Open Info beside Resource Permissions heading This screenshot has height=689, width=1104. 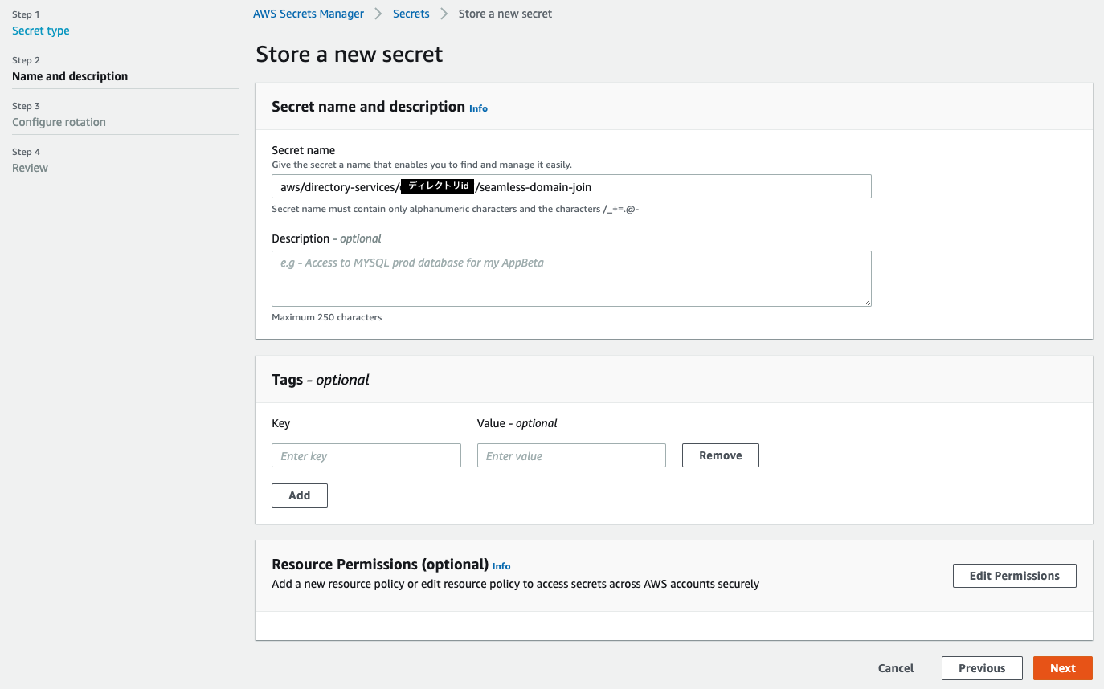501,566
